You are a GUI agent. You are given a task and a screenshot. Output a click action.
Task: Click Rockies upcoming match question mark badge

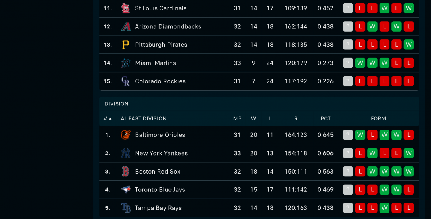click(x=348, y=81)
